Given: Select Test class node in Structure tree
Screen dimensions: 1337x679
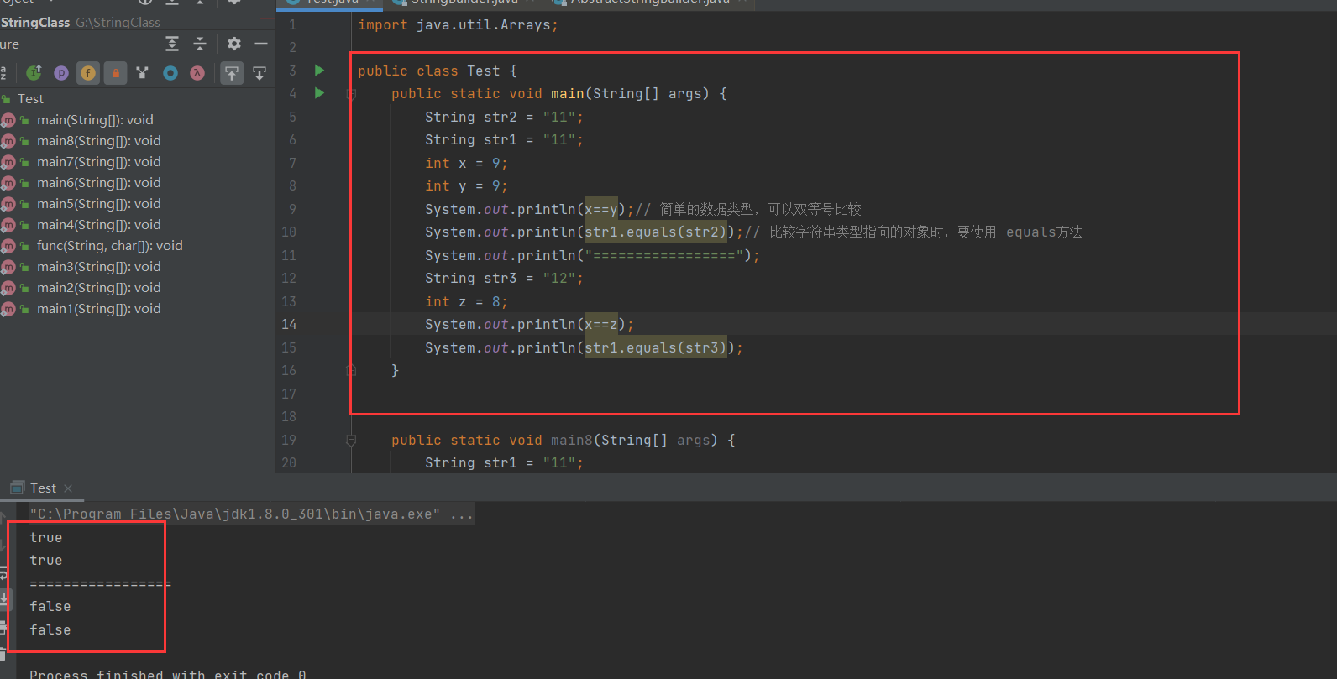Looking at the screenshot, I should 31,99.
